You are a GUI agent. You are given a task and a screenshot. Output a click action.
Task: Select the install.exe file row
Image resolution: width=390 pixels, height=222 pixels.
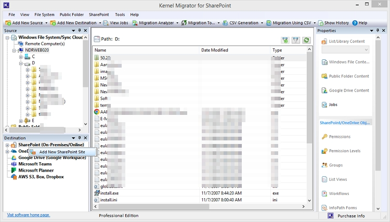click(x=200, y=193)
